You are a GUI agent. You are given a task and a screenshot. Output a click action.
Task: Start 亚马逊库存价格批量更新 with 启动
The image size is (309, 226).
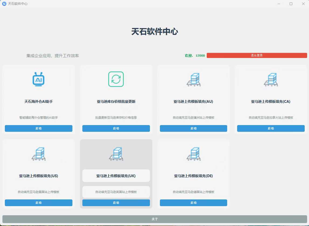pos(116,128)
